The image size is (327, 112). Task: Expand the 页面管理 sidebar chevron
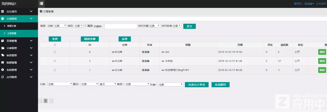tap(31, 41)
